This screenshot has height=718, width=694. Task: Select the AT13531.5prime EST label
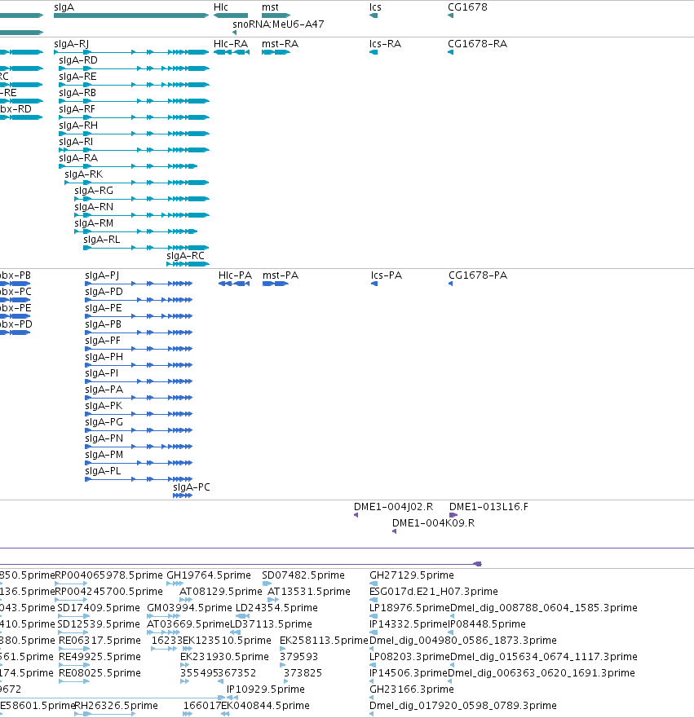point(309,592)
